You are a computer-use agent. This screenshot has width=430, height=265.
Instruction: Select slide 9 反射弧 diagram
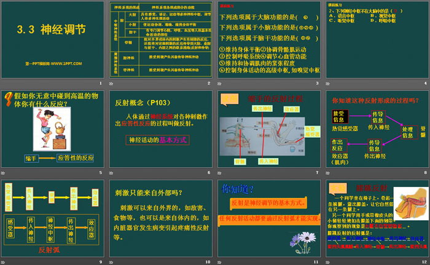(x=53, y=218)
